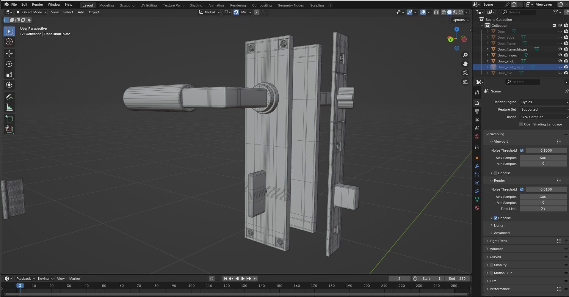Open the File menu

tap(14, 4)
